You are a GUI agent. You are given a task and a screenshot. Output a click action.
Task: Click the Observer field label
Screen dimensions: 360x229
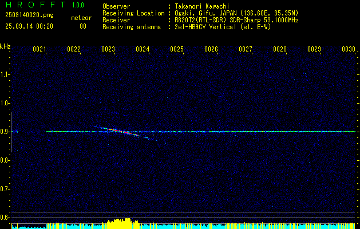coord(116,6)
